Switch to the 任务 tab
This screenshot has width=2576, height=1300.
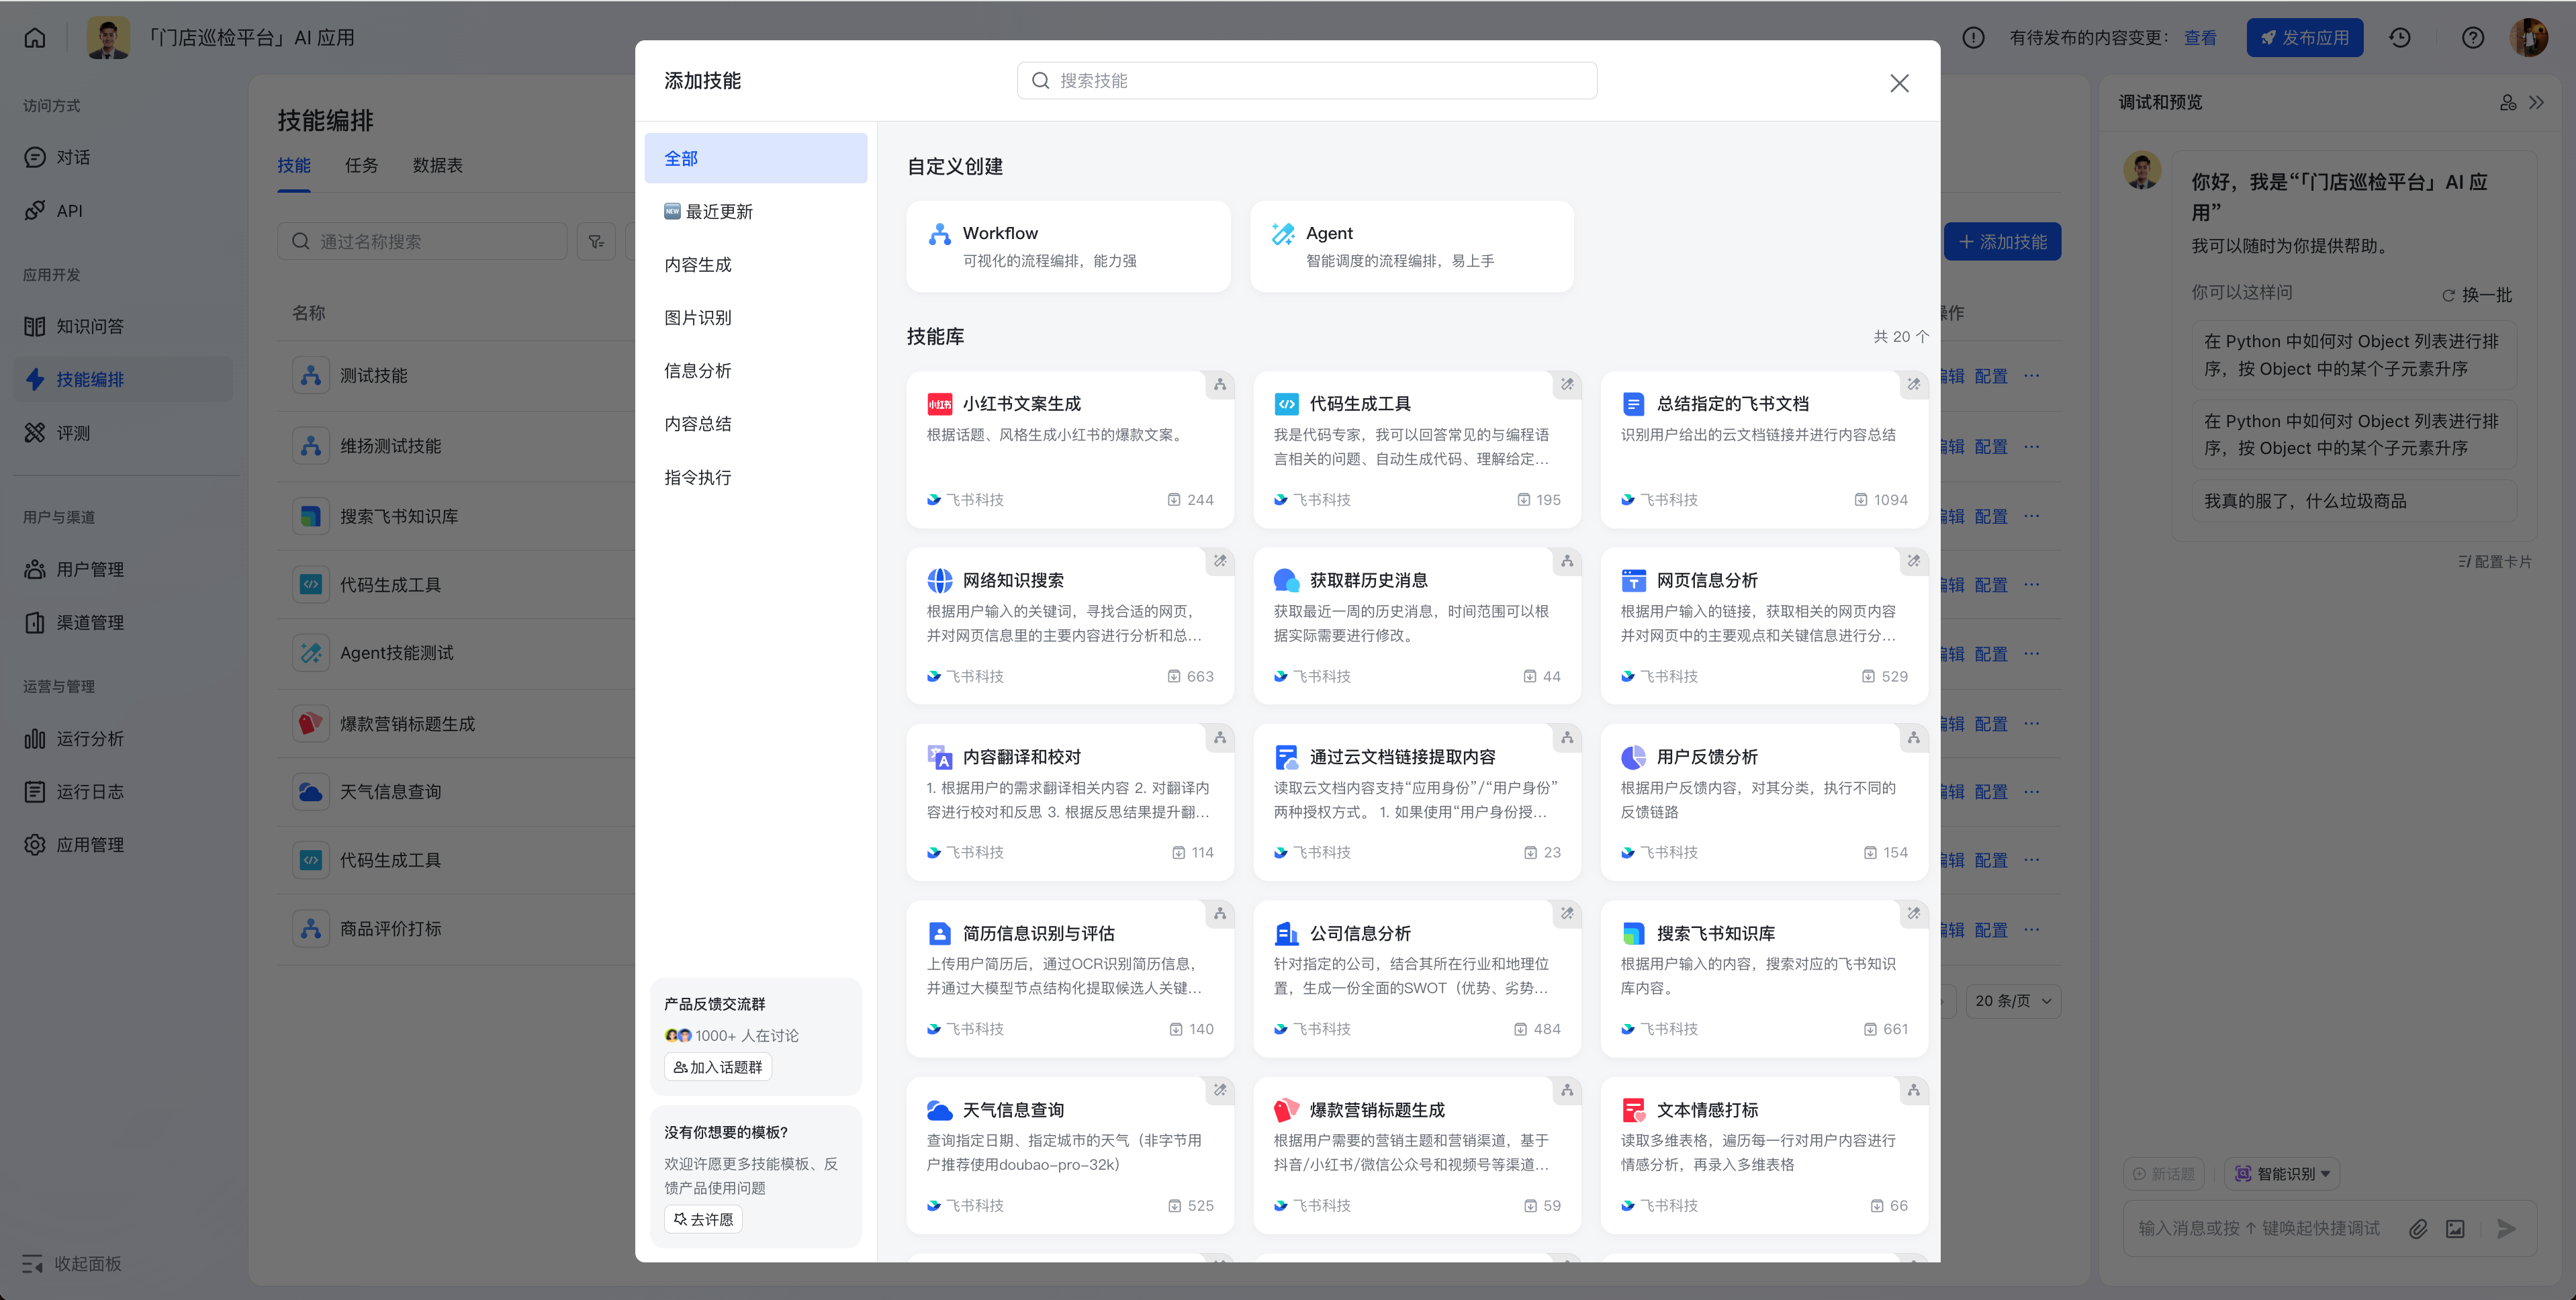click(x=361, y=165)
